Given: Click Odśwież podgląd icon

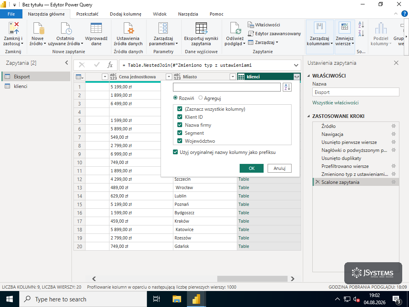Looking at the screenshot, I should [236, 28].
